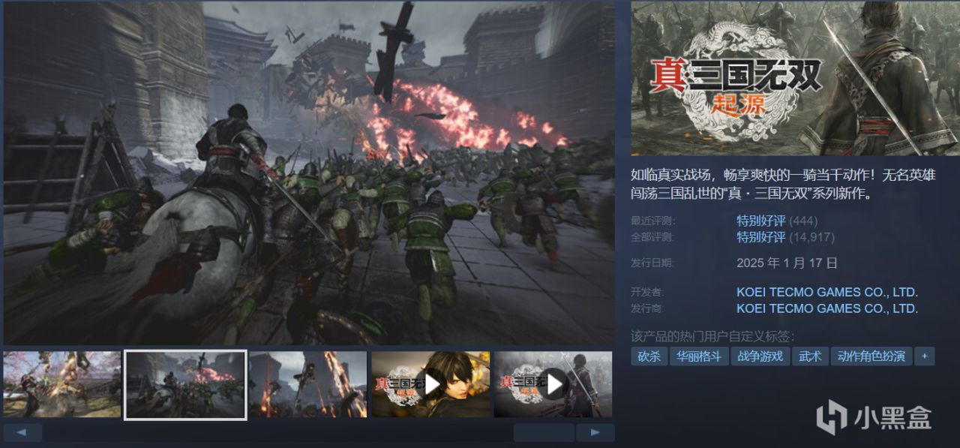Click the 发行日期 label
960x448 pixels.
pos(652,263)
